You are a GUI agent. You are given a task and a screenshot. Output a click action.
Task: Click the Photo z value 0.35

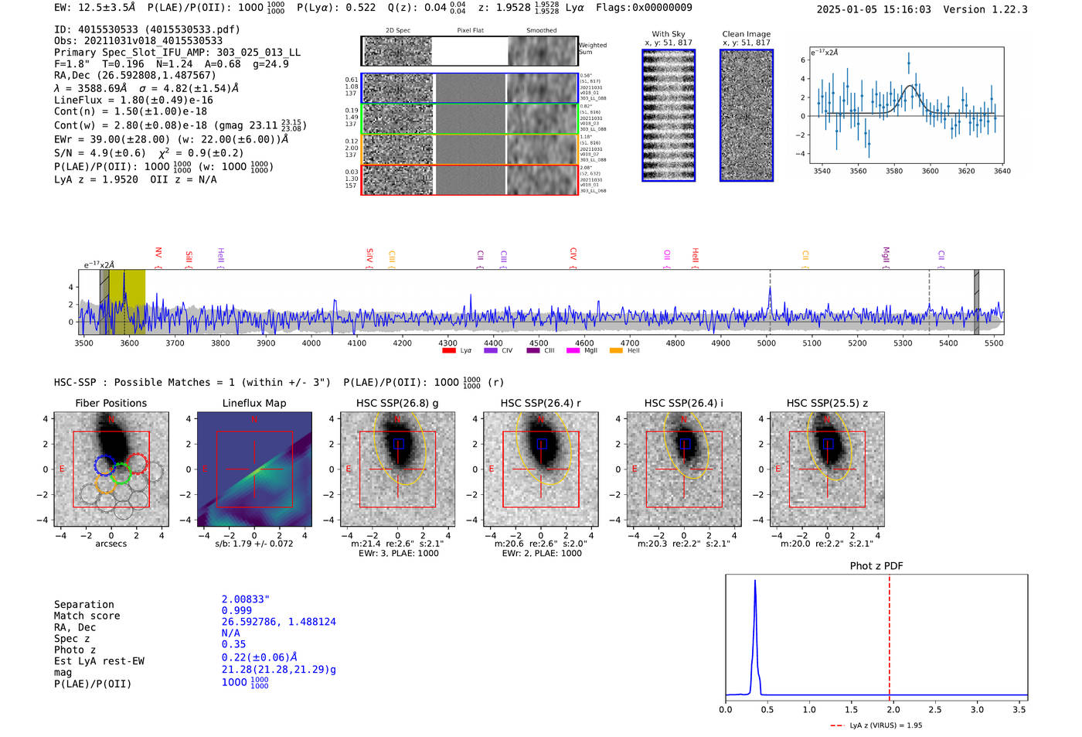(x=233, y=644)
